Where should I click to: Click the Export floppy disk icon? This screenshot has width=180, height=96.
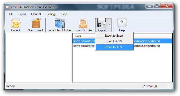pos(102,23)
